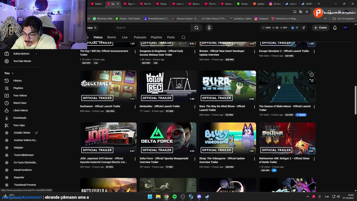Add Blake Manor trailer to Watch later
The height and width of the screenshot is (201, 357).
pyautogui.click(x=312, y=75)
